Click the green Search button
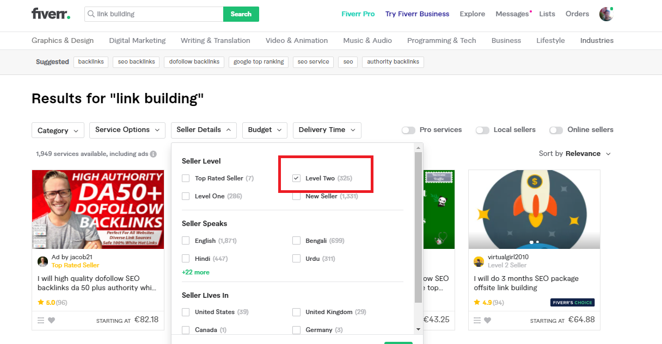 tap(241, 14)
